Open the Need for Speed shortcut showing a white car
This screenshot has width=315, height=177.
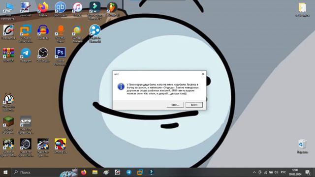tap(43, 147)
